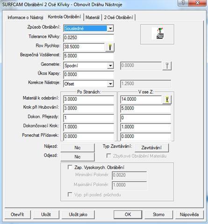This screenshot has height=224, width=208.
Task: Click Krok při Hrubování Po Stranách field
Action: pyautogui.click(x=88, y=109)
